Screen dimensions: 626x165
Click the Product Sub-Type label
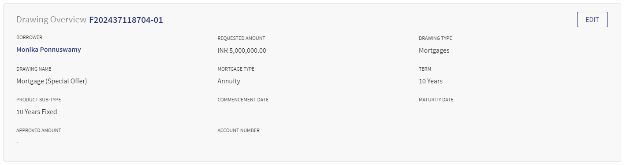click(x=39, y=100)
